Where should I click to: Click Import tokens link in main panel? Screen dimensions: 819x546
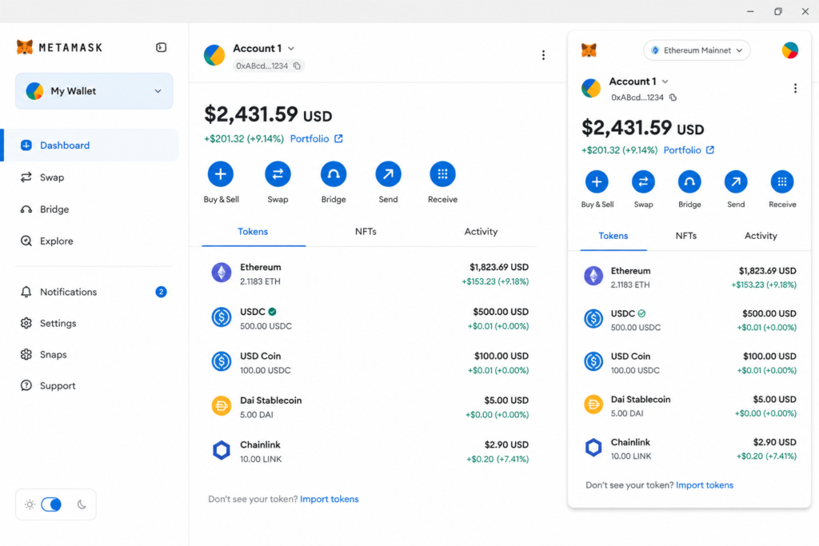[329, 499]
